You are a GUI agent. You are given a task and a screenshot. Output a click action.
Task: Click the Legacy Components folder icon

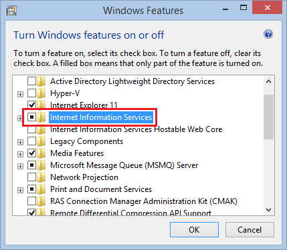coord(41,141)
